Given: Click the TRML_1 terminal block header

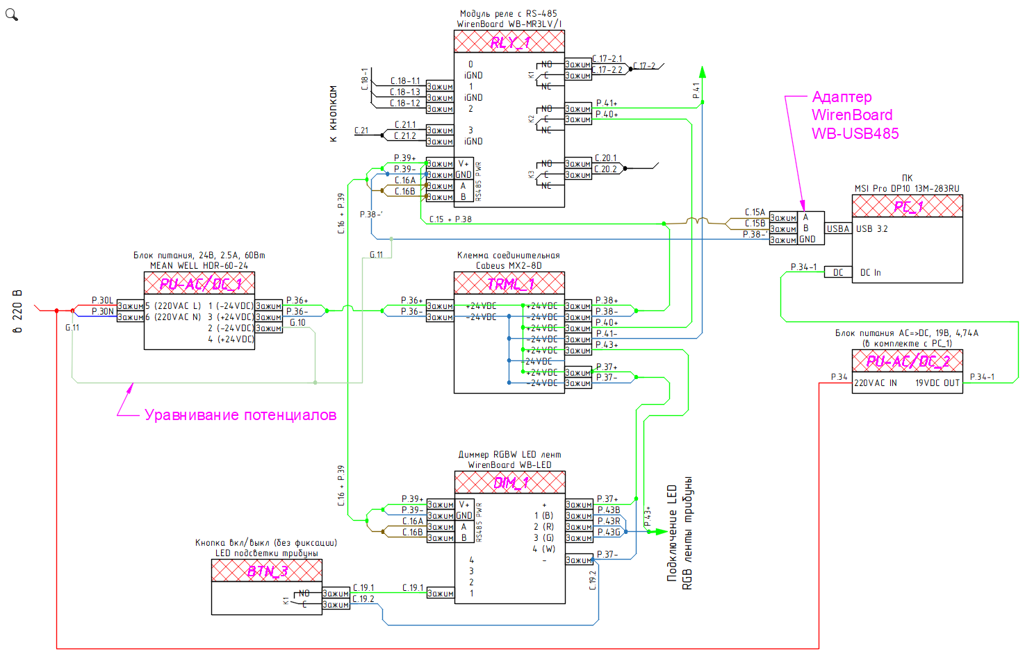Looking at the screenshot, I should tap(509, 283).
